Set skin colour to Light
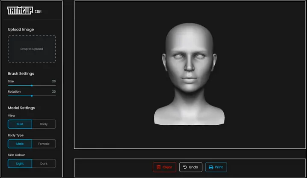Image resolution: width=308 pixels, height=178 pixels. [x=20, y=163]
